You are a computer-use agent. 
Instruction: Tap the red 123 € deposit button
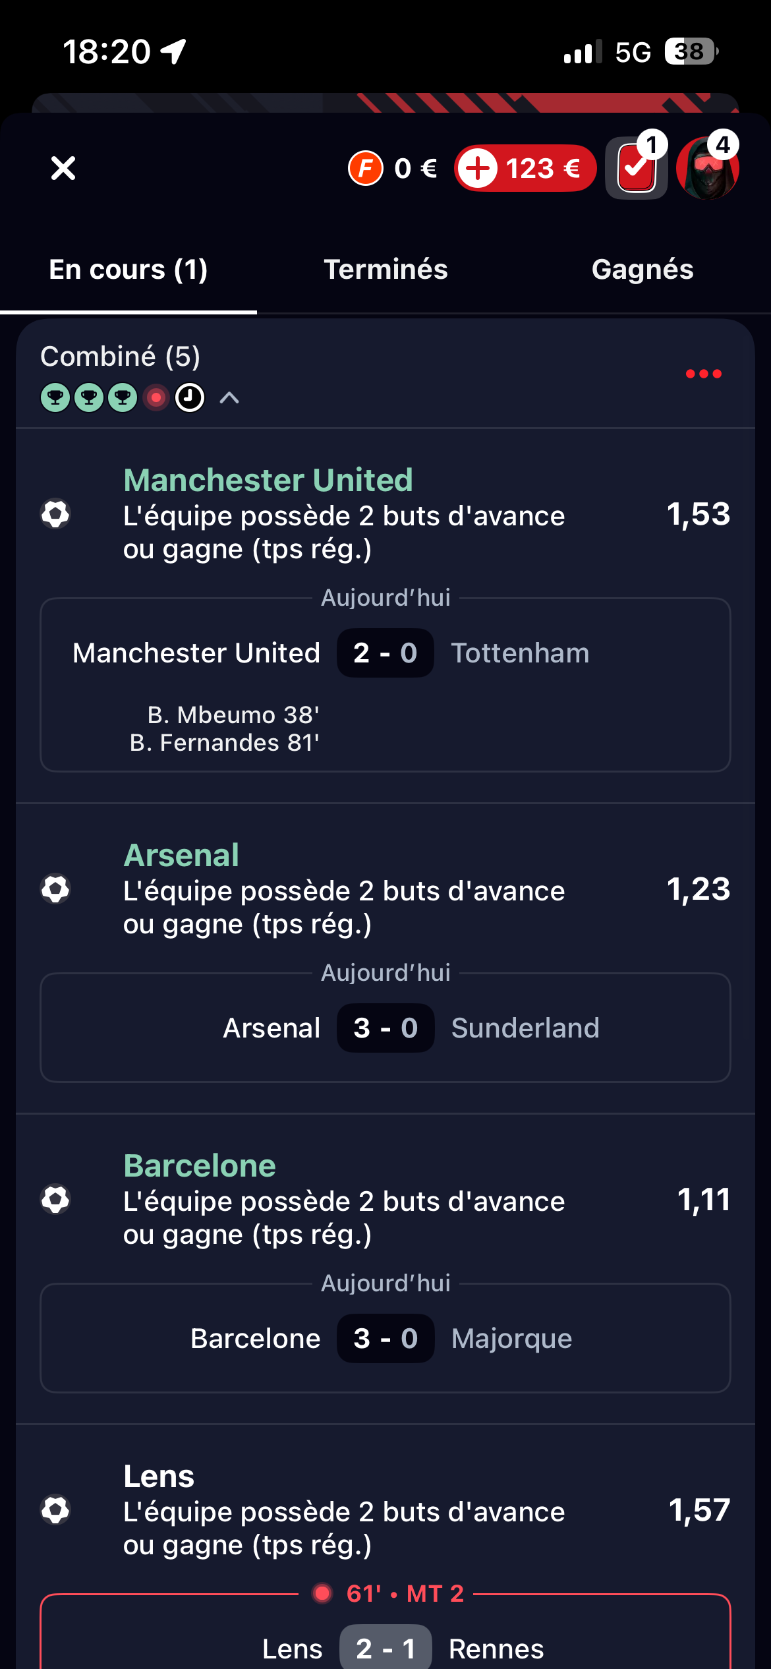coord(525,168)
